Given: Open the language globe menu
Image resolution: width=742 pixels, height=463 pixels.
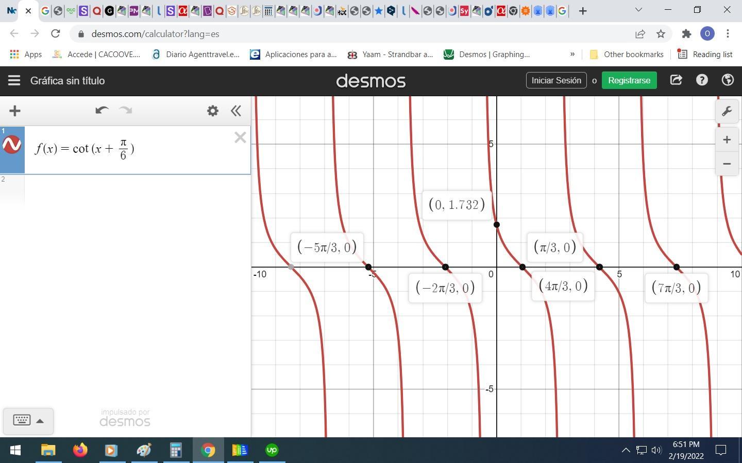Looking at the screenshot, I should pyautogui.click(x=728, y=80).
